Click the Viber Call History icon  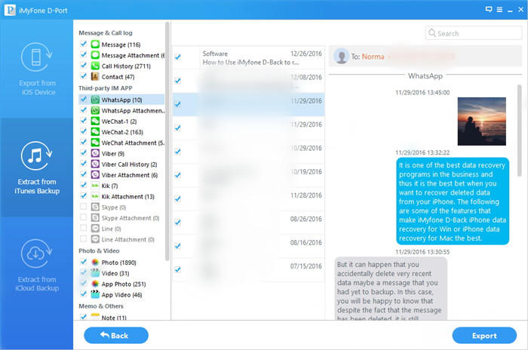point(95,164)
